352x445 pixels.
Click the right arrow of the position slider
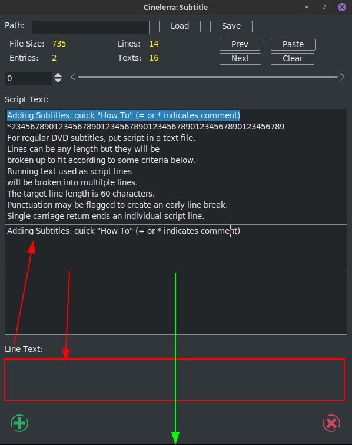(x=343, y=77)
